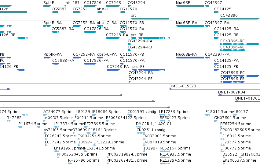Click the Muc68E-PA protein bar
This screenshot has height=165, width=260.
click(x=190, y=58)
